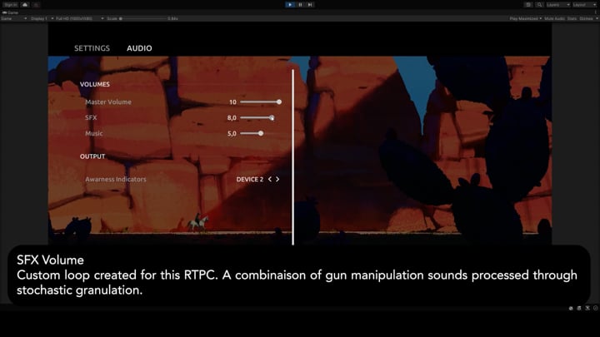Switch to the SETTINGS tab
Viewport: 600px width, 337px height.
[x=92, y=48]
